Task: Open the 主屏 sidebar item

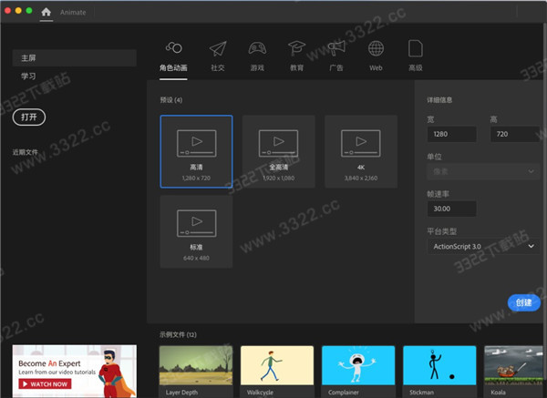Action: 75,58
